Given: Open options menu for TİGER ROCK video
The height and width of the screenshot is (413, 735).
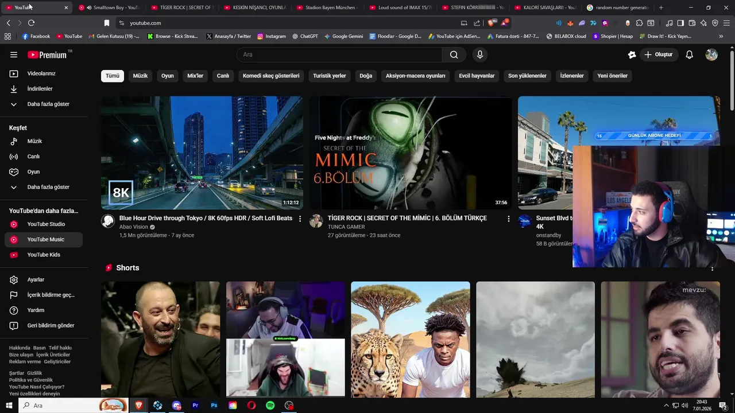Looking at the screenshot, I should (508, 219).
